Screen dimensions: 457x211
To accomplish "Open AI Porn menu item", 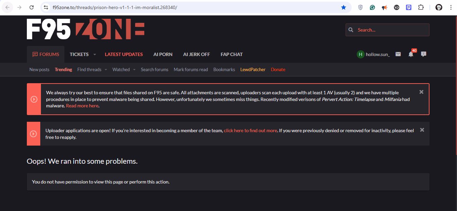I will (x=163, y=54).
